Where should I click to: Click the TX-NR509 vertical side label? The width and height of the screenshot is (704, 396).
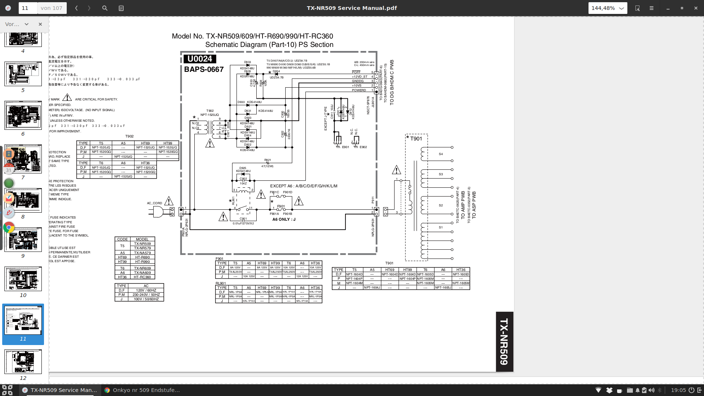(x=504, y=342)
